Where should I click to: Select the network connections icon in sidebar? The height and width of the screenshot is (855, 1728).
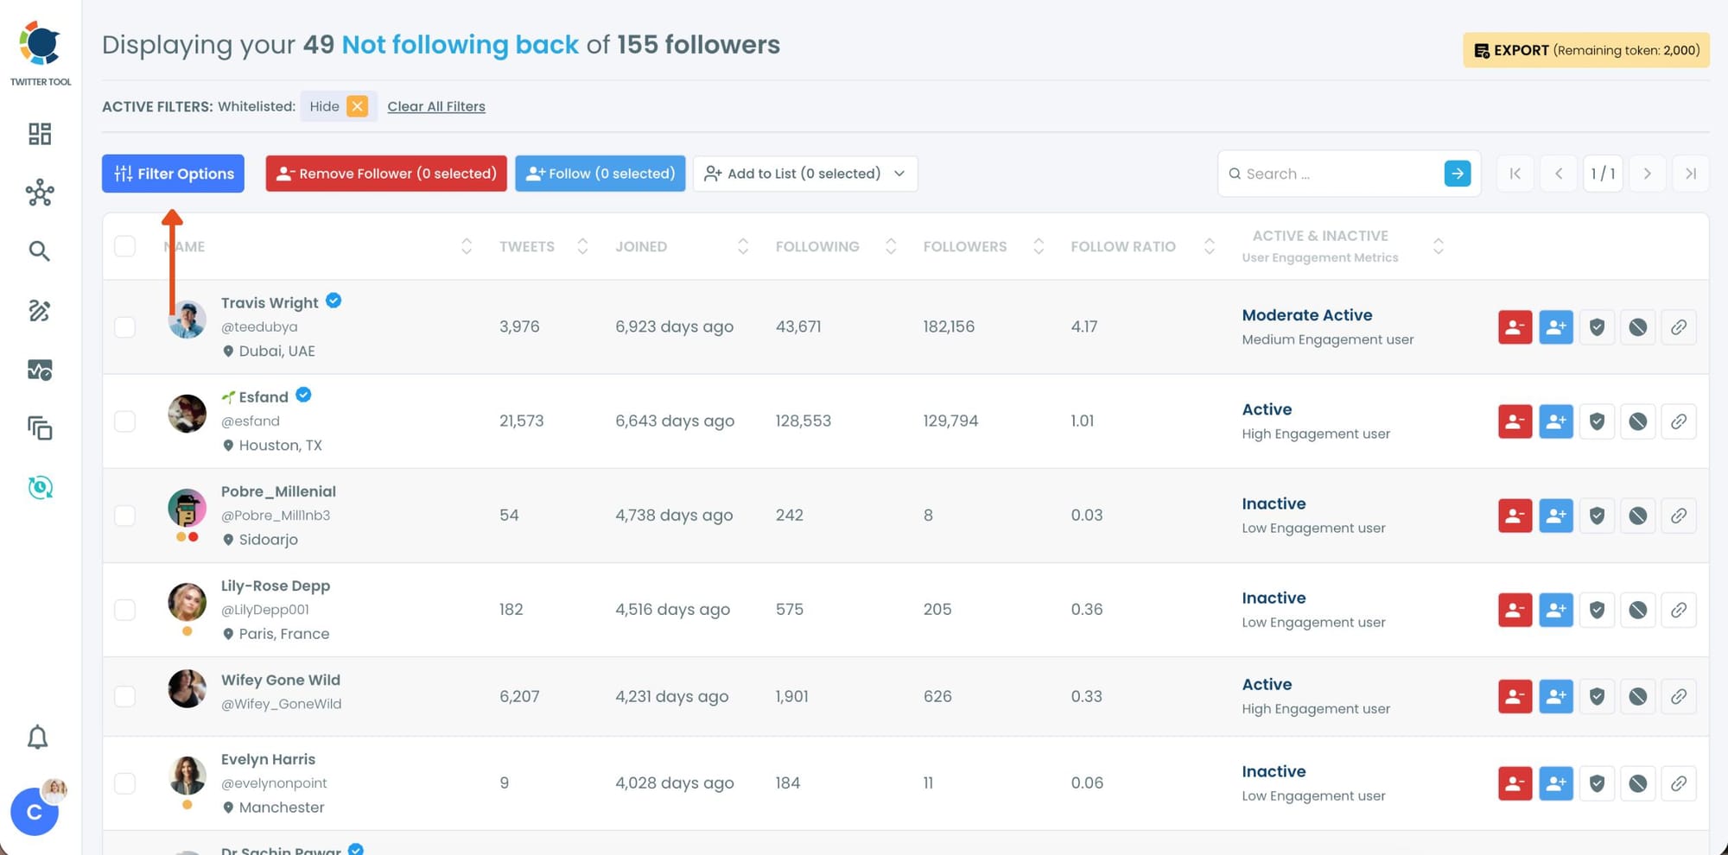click(x=39, y=193)
